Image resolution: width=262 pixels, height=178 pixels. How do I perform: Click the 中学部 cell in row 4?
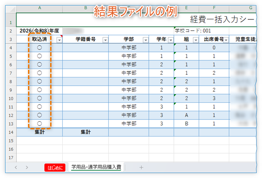129,48
